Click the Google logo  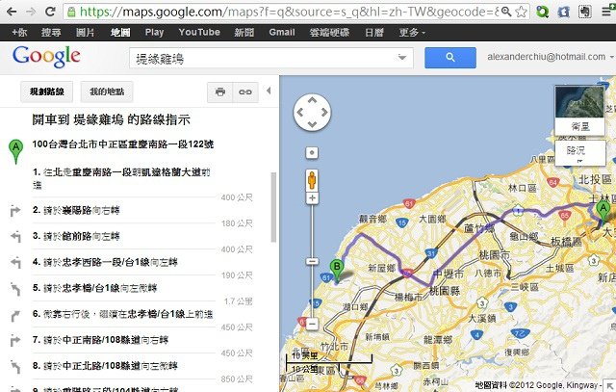tap(46, 57)
